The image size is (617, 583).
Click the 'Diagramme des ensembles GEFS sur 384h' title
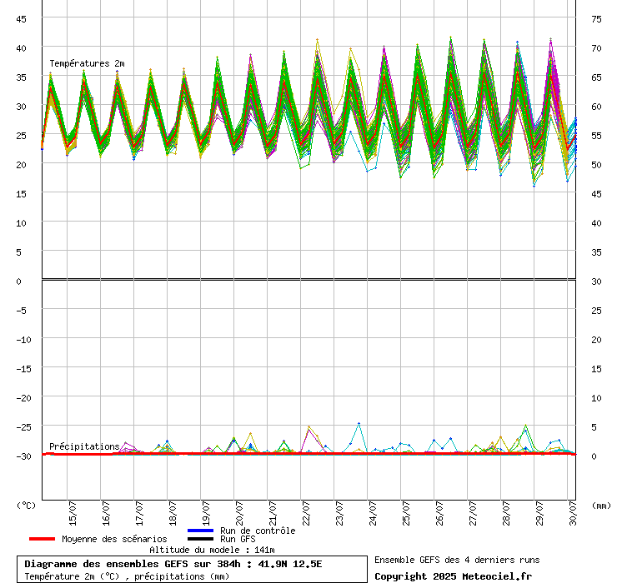tap(133, 564)
